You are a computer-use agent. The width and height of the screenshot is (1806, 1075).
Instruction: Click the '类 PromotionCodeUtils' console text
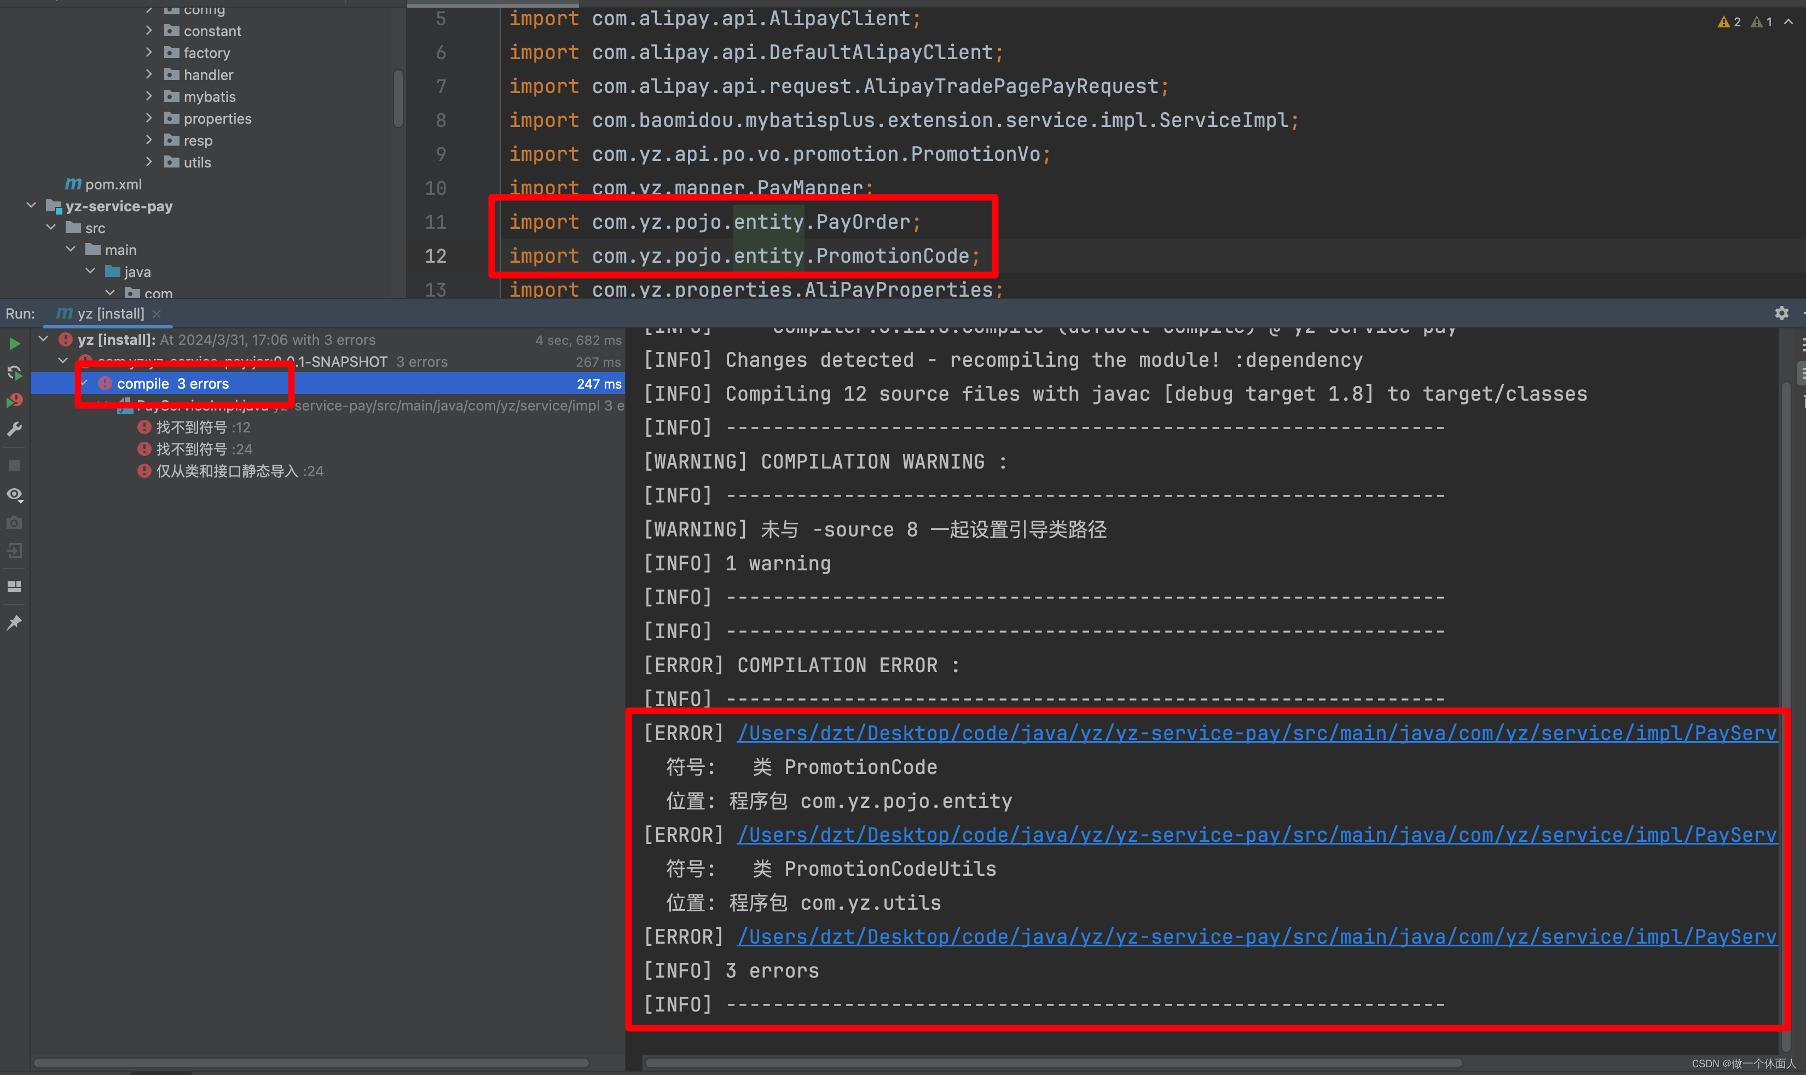(x=874, y=869)
